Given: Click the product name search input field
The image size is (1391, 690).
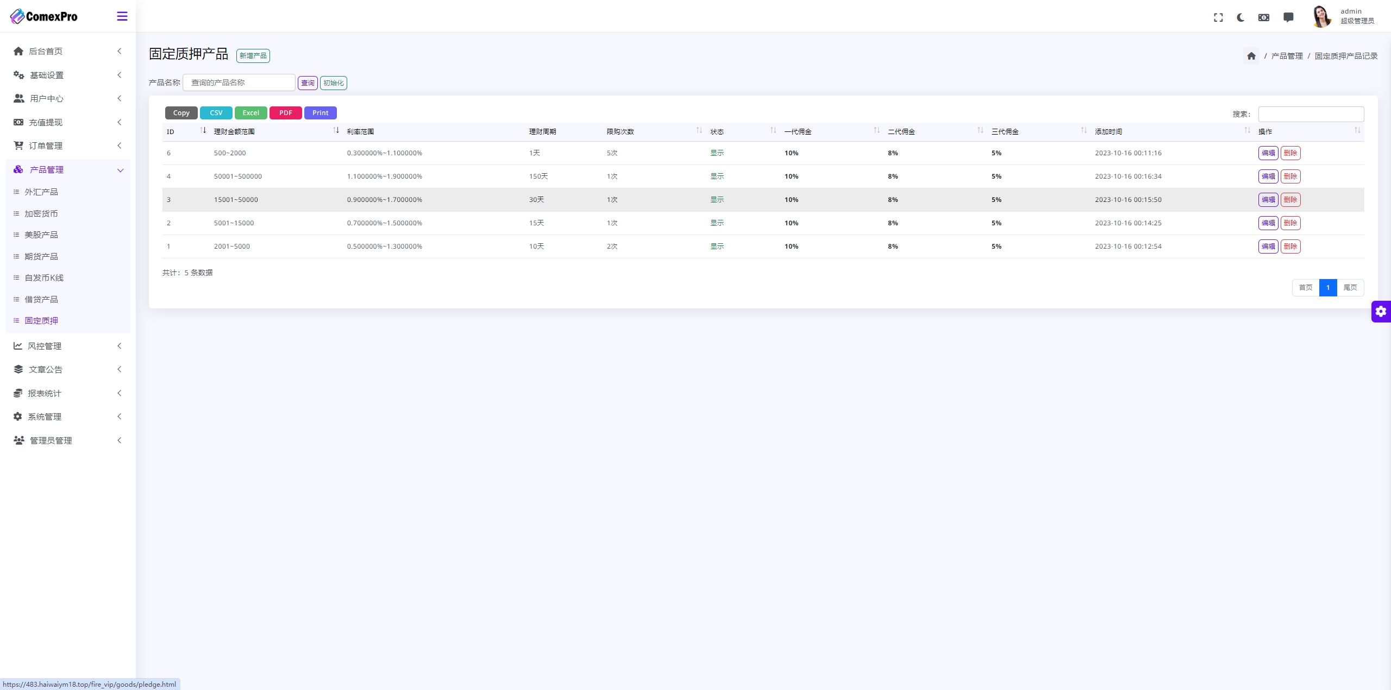Looking at the screenshot, I should point(240,83).
